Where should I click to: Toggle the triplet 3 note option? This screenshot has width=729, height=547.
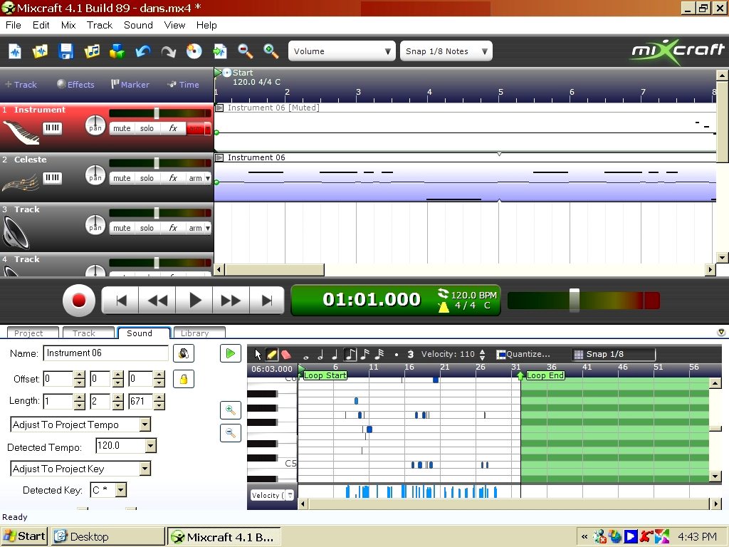pos(411,355)
